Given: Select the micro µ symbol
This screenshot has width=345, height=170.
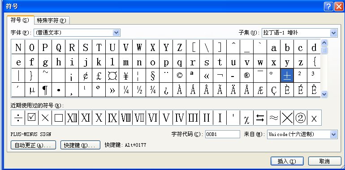Looking at the screenshot, I should 32,90.
